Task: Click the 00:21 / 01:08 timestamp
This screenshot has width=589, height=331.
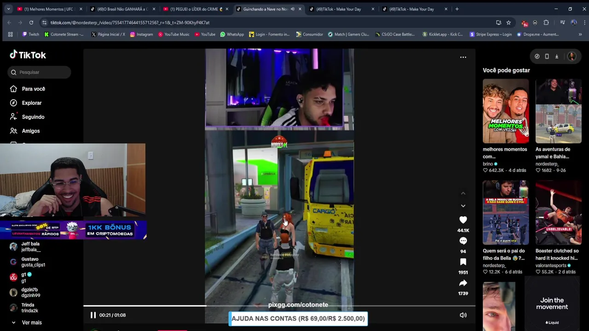Action: 112,315
